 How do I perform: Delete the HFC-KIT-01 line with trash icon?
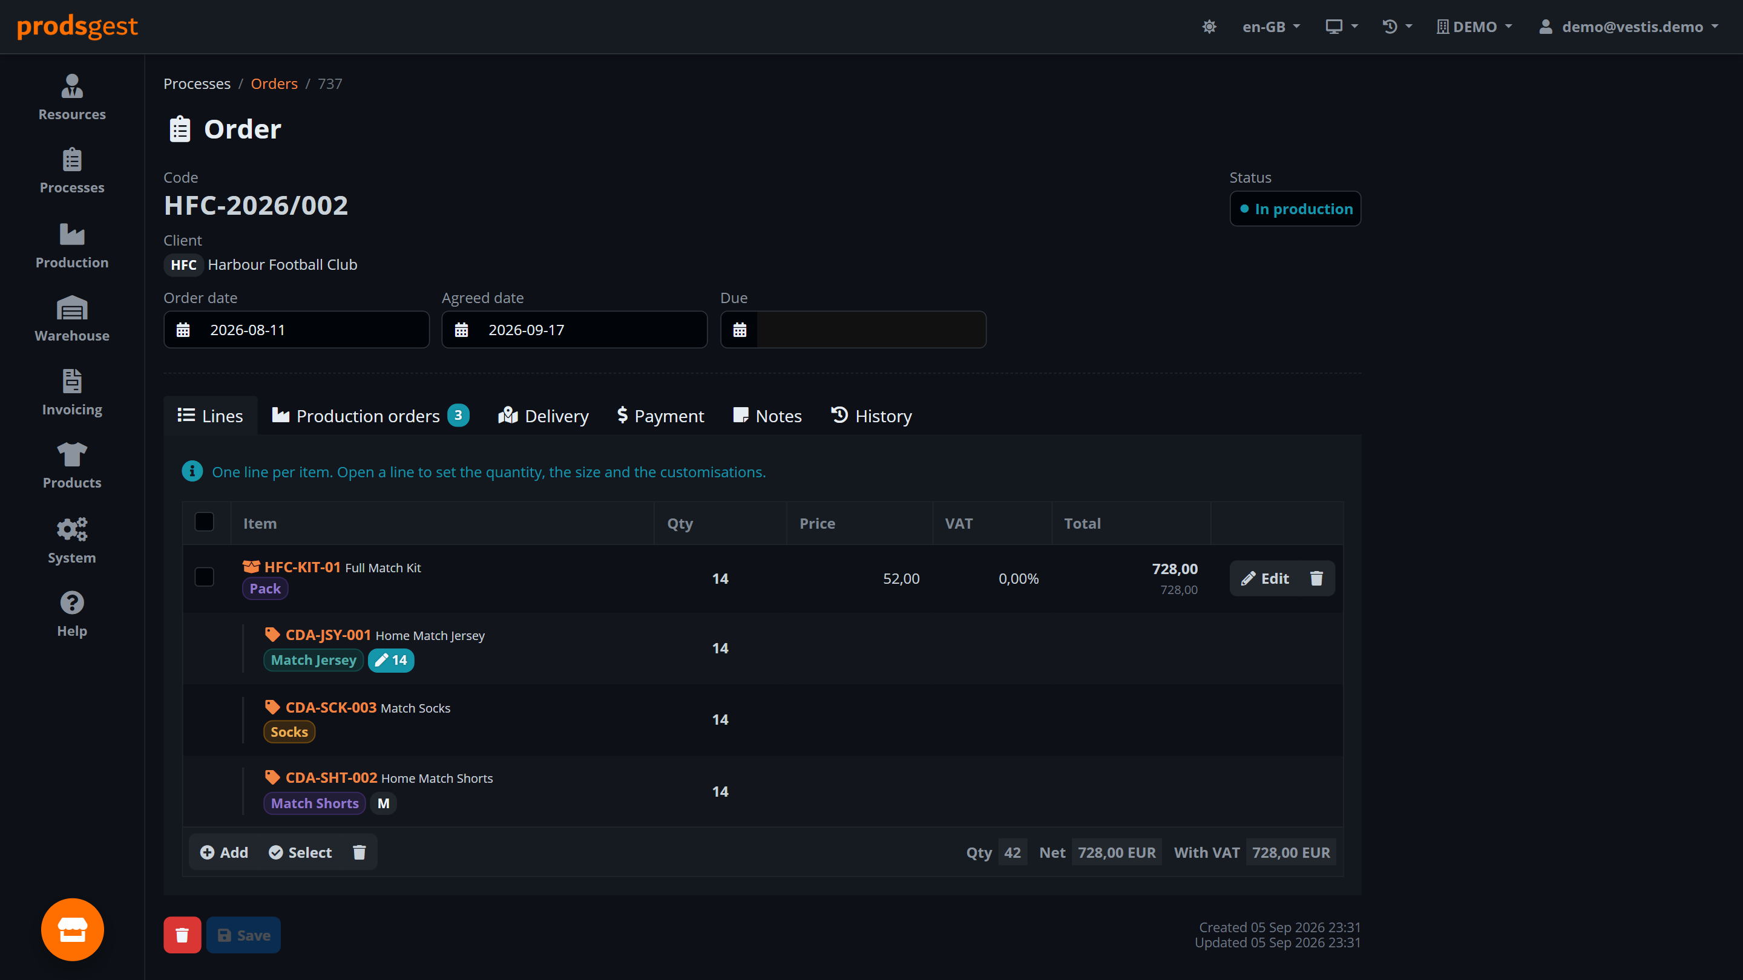pyautogui.click(x=1316, y=578)
